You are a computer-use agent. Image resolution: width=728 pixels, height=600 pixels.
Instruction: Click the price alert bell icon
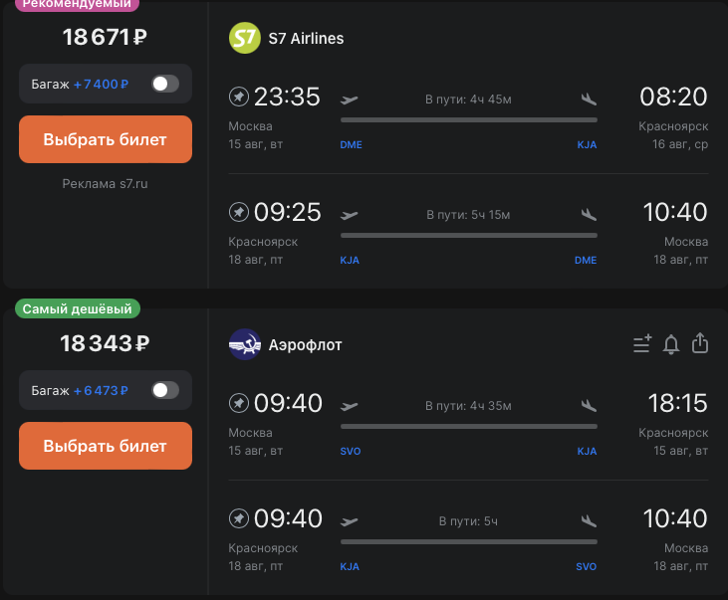click(x=671, y=344)
